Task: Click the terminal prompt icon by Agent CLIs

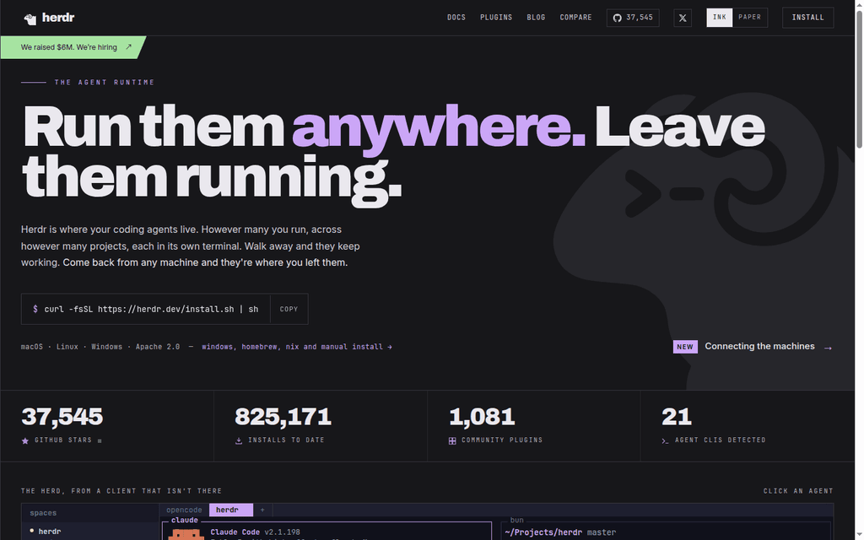Action: (665, 440)
